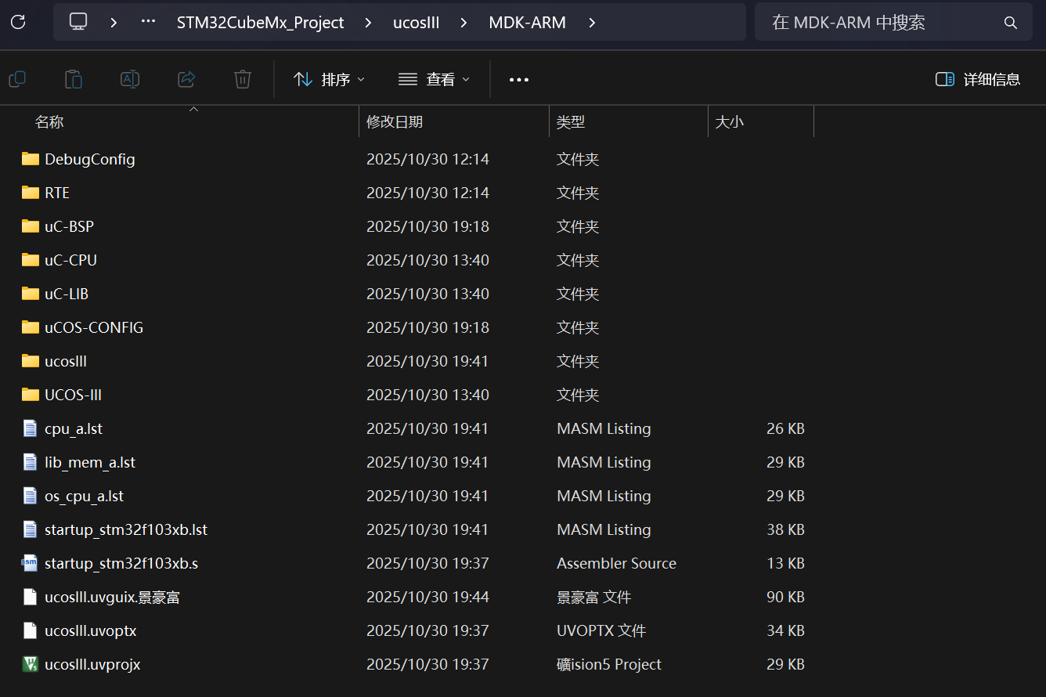
Task: Click the RTE folder name
Action: coord(57,193)
